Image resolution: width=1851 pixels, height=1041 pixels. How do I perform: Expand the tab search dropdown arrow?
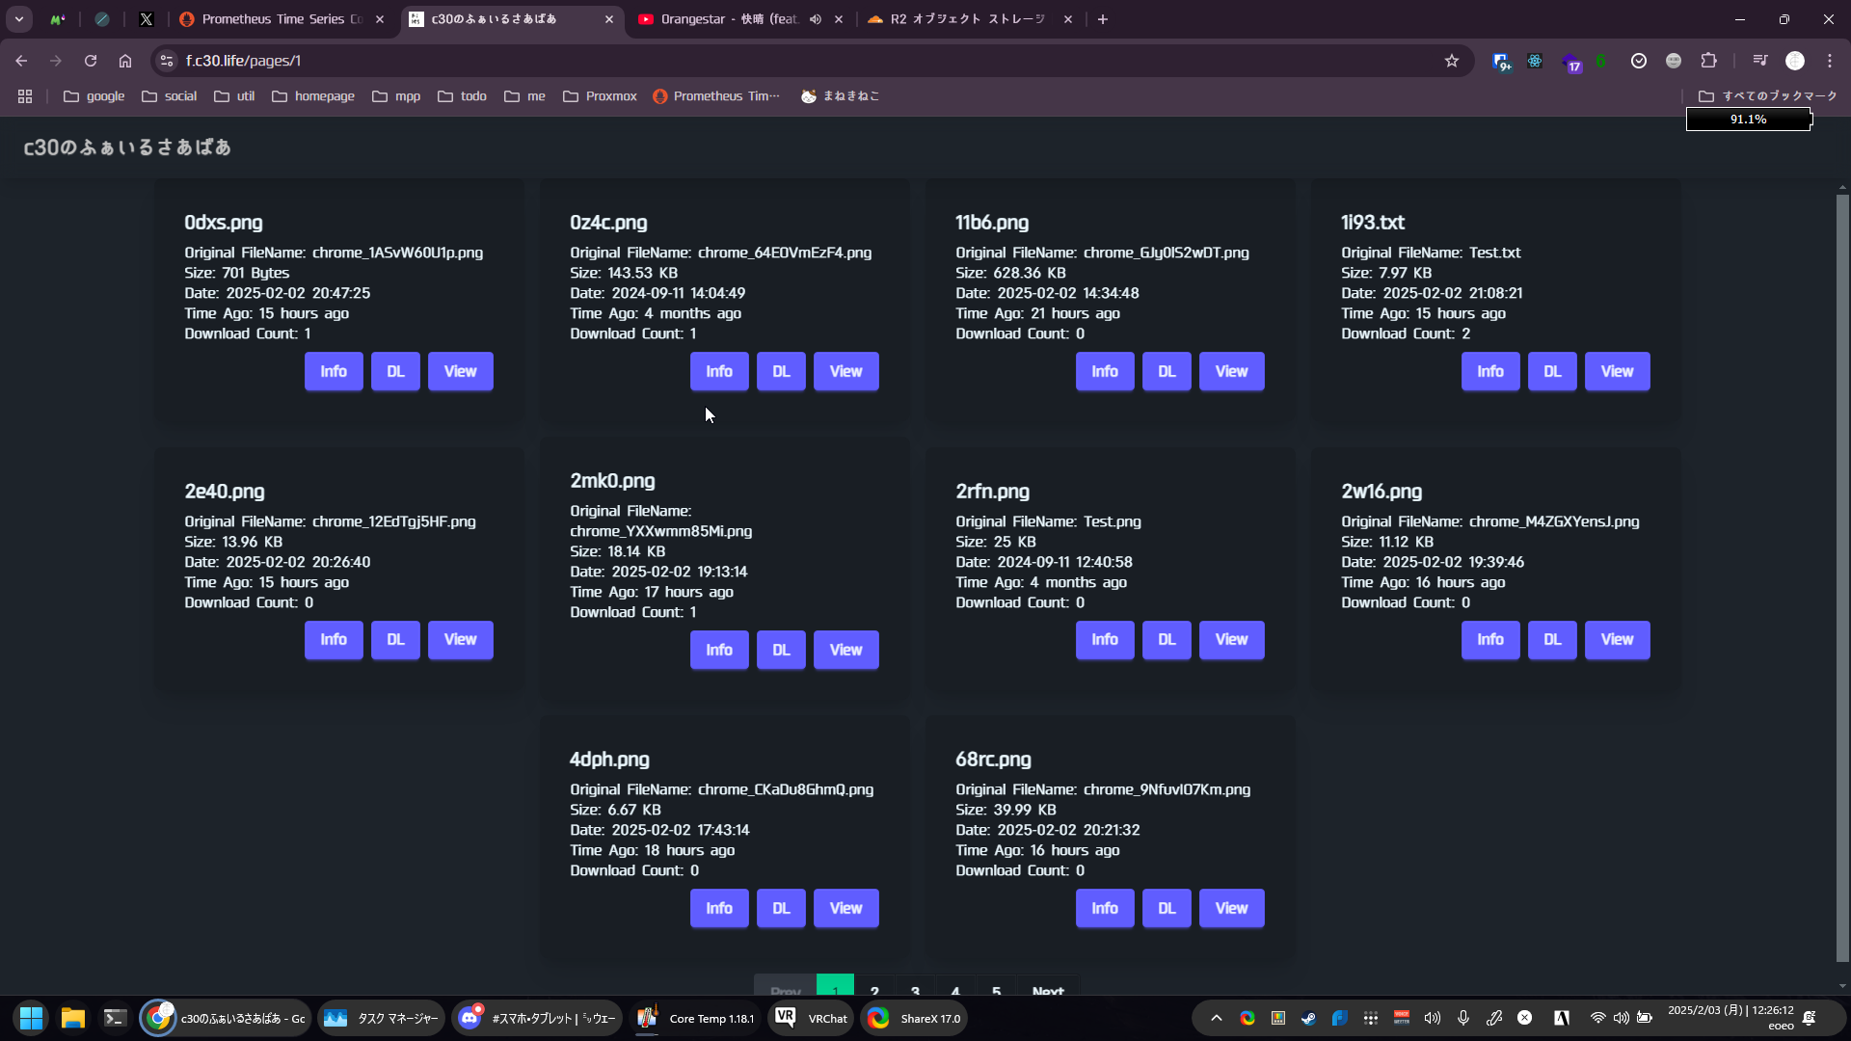click(19, 19)
